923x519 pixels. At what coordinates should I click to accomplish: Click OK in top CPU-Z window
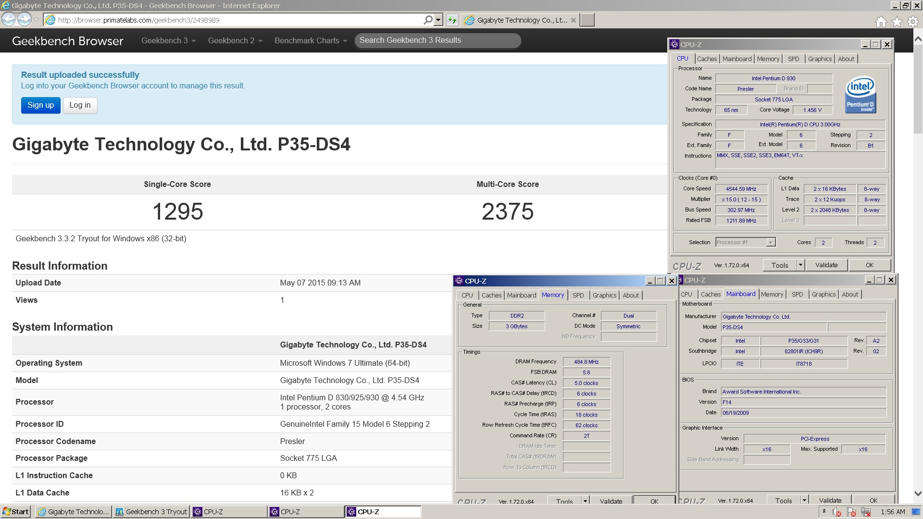click(x=870, y=265)
